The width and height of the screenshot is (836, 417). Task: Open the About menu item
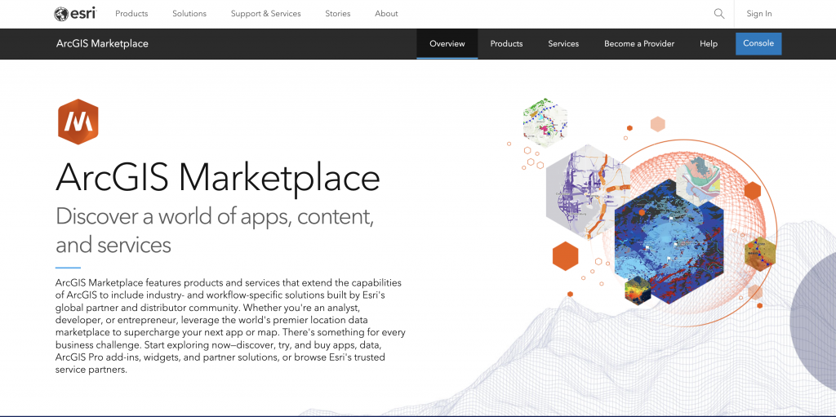(x=386, y=14)
